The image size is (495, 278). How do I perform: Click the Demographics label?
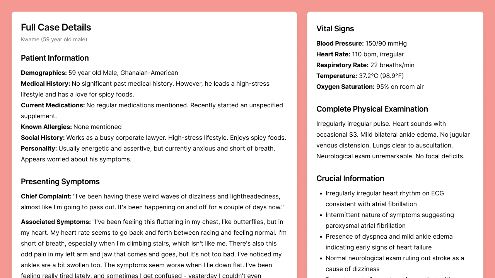coord(44,73)
